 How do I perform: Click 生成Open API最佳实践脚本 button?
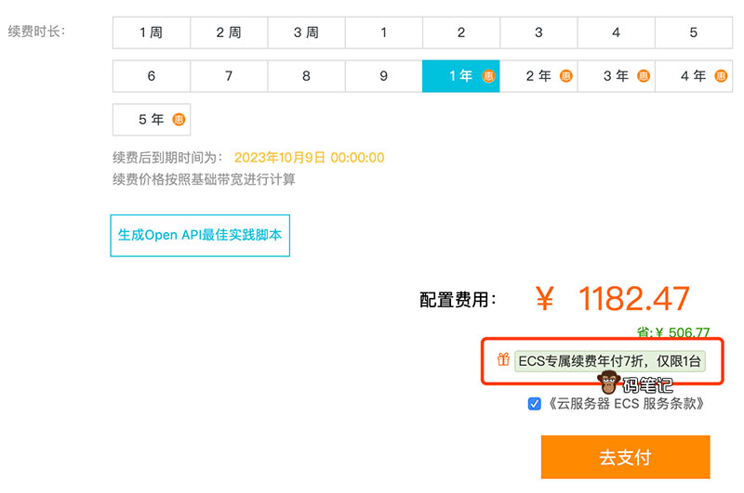200,235
